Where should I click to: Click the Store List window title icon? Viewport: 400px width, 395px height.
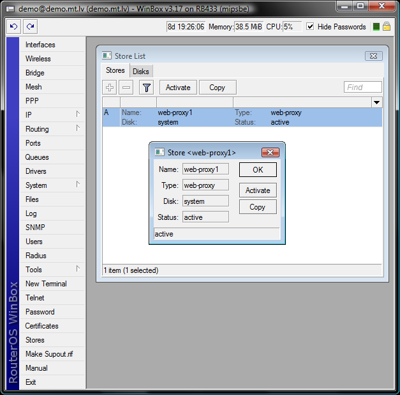pos(107,56)
